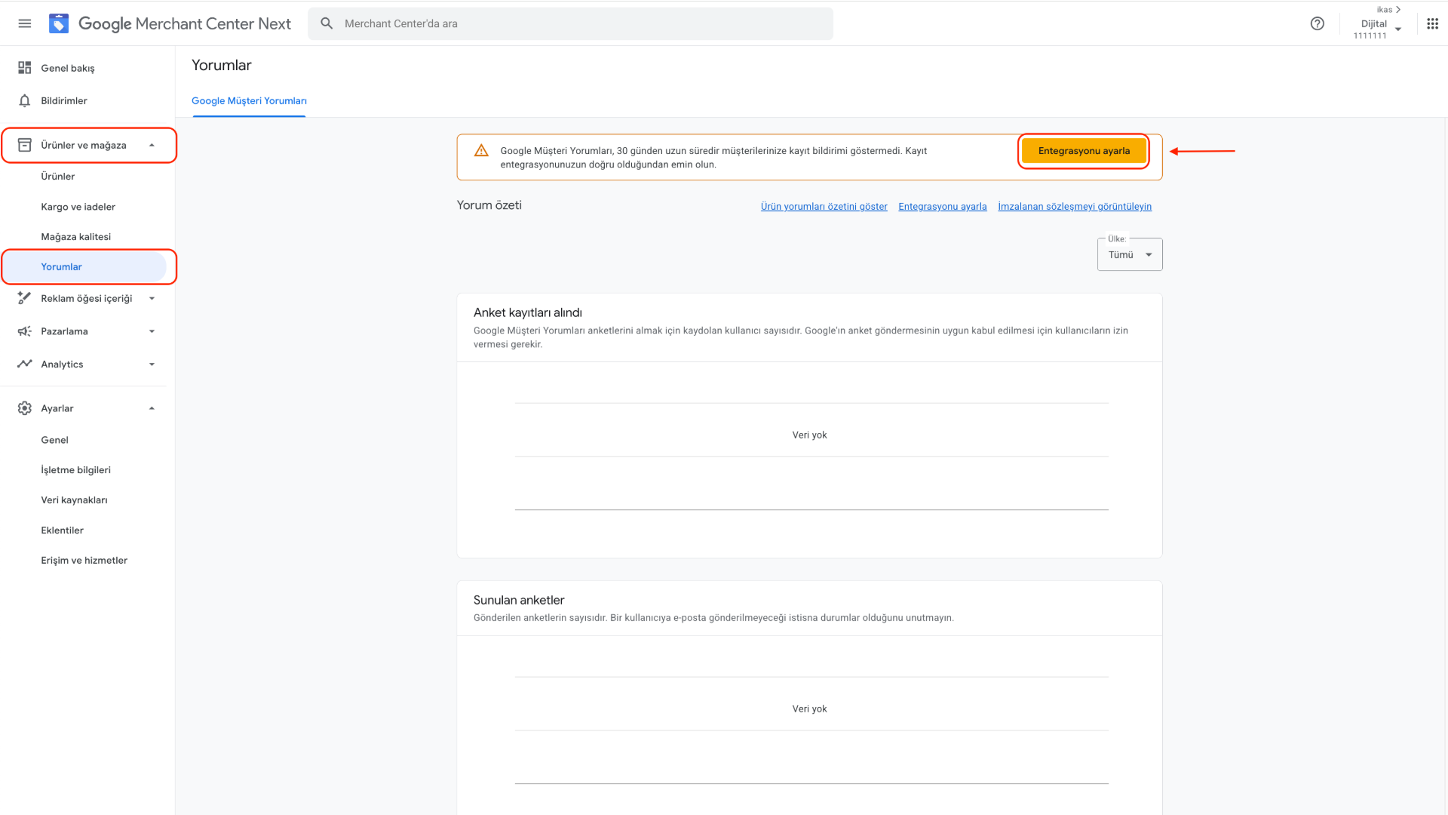Open Ürün yorumları özetini göster link
This screenshot has width=1448, height=815.
[x=824, y=206]
